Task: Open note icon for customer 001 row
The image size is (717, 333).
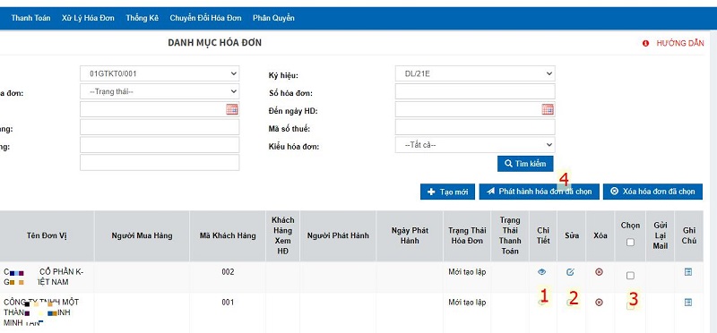Action: [x=688, y=302]
